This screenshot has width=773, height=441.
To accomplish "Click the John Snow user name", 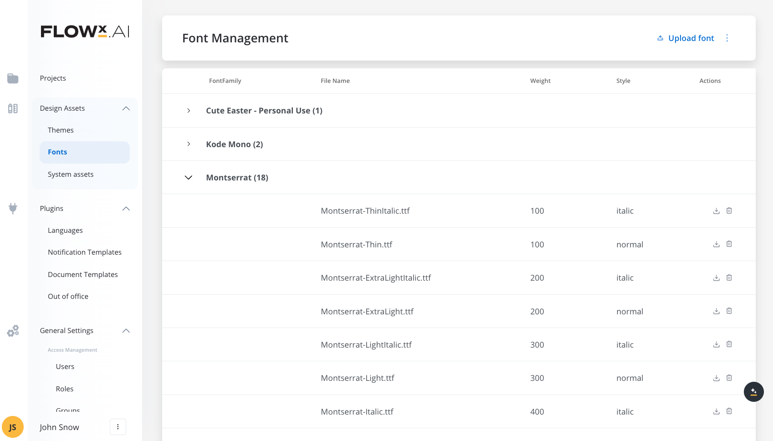I will point(59,427).
